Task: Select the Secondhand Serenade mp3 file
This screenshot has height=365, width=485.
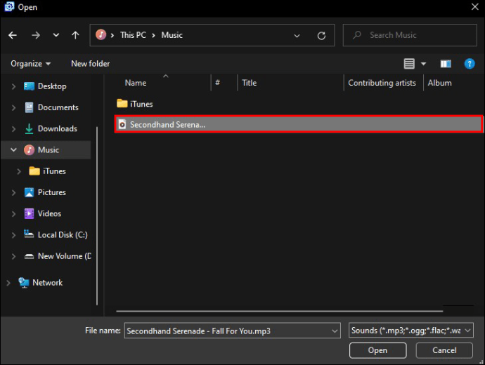Action: pyautogui.click(x=299, y=124)
